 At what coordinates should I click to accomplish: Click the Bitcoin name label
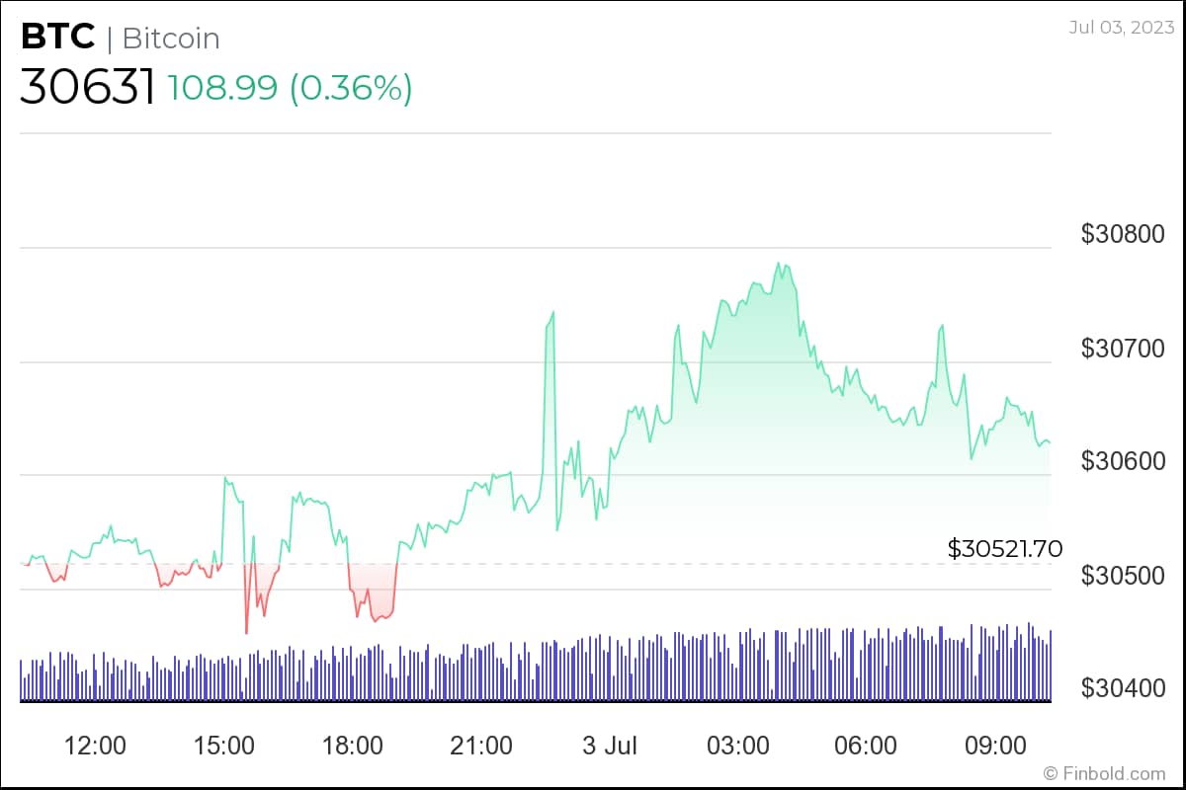click(x=171, y=39)
